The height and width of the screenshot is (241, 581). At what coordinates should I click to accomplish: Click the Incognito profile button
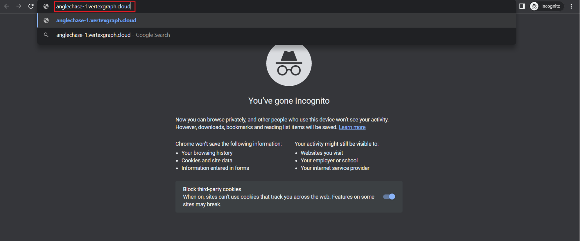pos(546,6)
